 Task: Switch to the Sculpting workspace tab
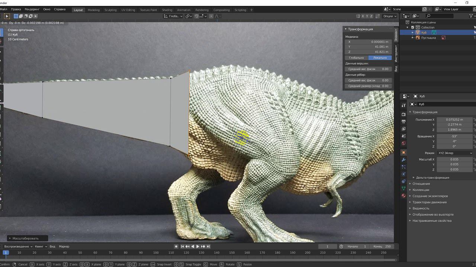click(110, 10)
